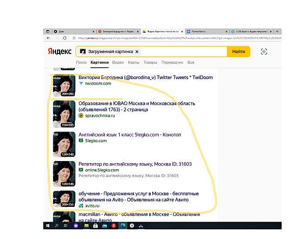
Task: Open the Mail app taskbar icon
Action: point(104,226)
